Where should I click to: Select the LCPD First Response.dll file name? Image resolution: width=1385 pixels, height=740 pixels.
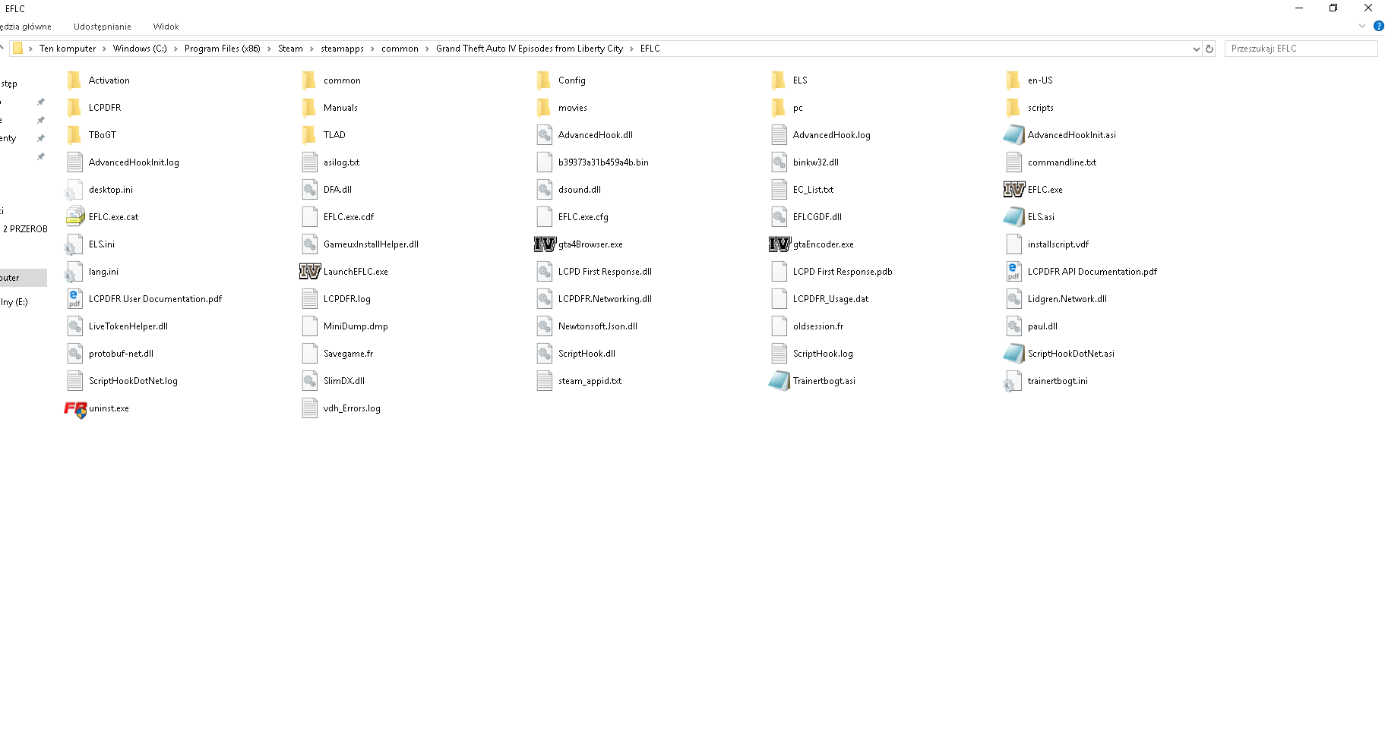coord(605,272)
